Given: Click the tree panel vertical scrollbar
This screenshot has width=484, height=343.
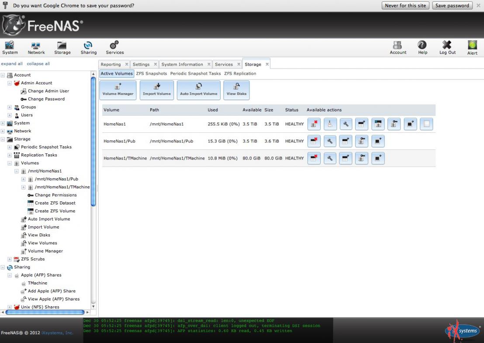Looking at the screenshot, I should (93, 142).
